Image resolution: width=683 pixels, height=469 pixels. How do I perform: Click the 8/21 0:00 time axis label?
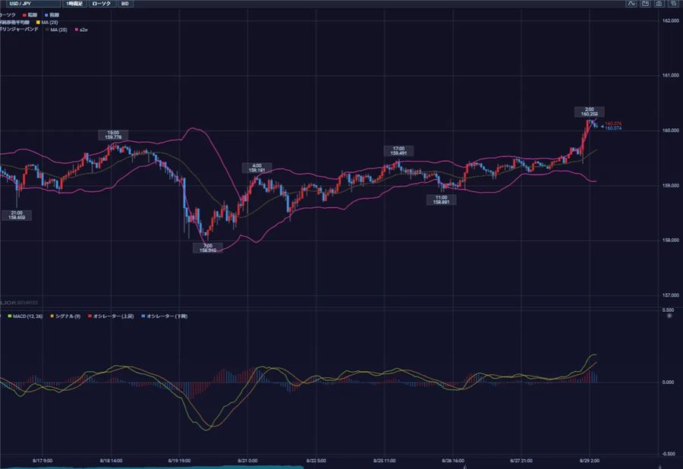247,461
